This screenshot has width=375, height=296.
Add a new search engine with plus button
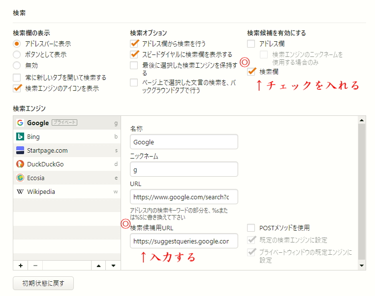[x=21, y=266]
